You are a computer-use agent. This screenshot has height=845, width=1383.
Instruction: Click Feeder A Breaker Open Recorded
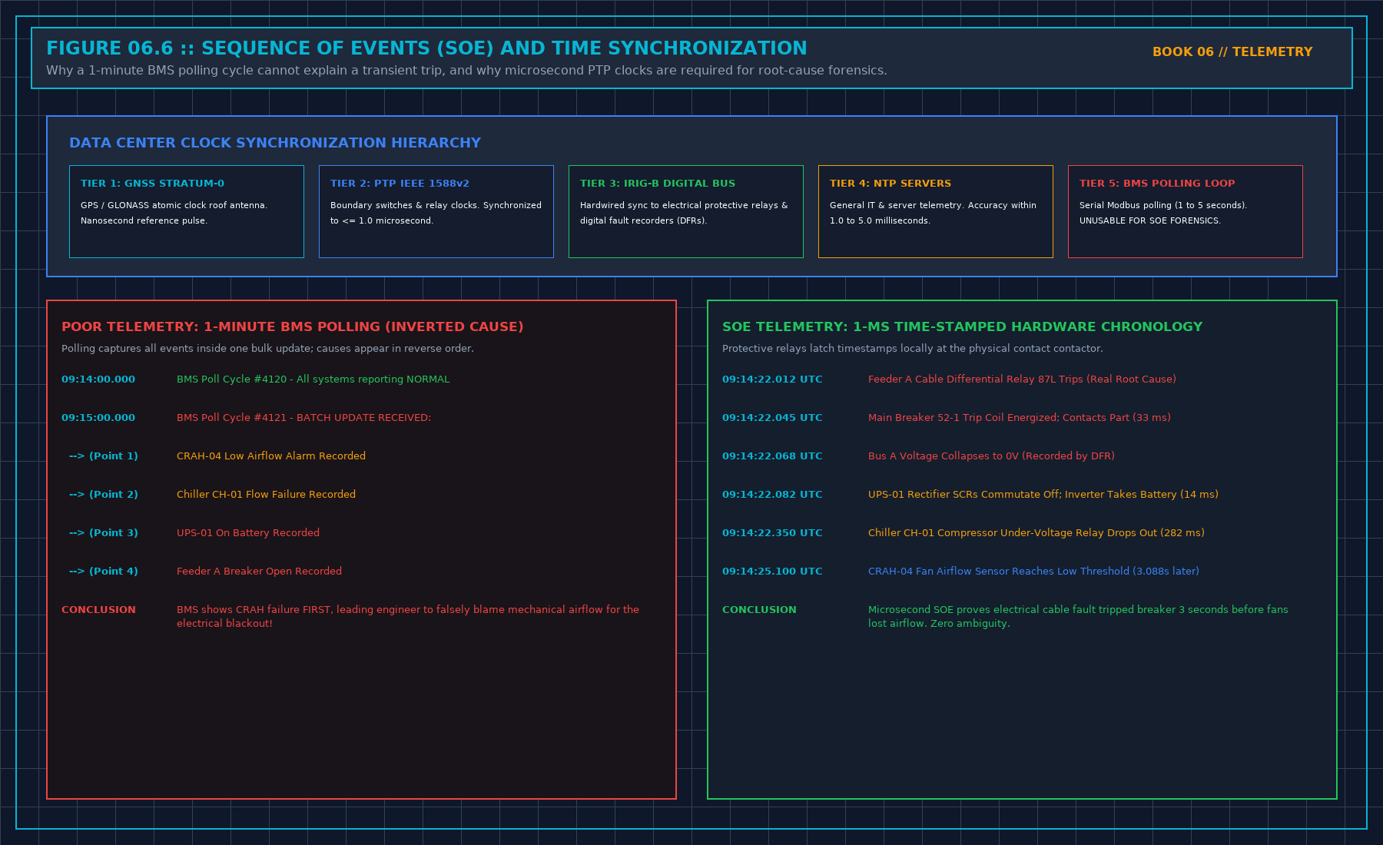[260, 572]
